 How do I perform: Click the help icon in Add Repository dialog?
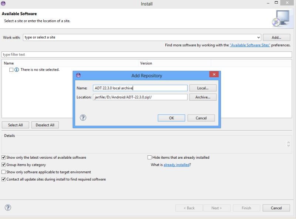pos(84,118)
